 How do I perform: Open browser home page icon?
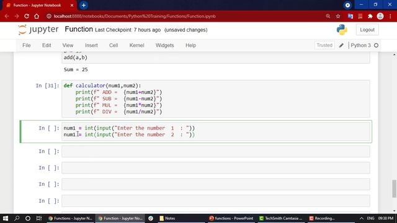click(x=37, y=16)
